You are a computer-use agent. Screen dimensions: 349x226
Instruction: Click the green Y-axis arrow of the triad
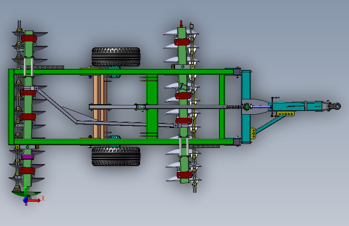26,191
